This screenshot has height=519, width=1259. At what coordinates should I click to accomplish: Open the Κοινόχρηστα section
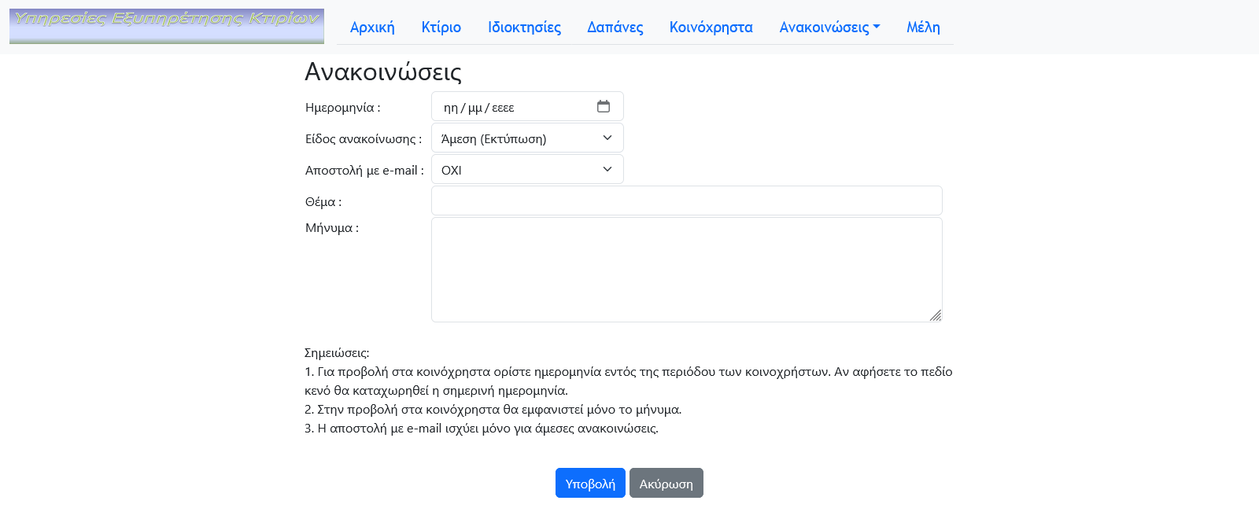[x=711, y=27]
